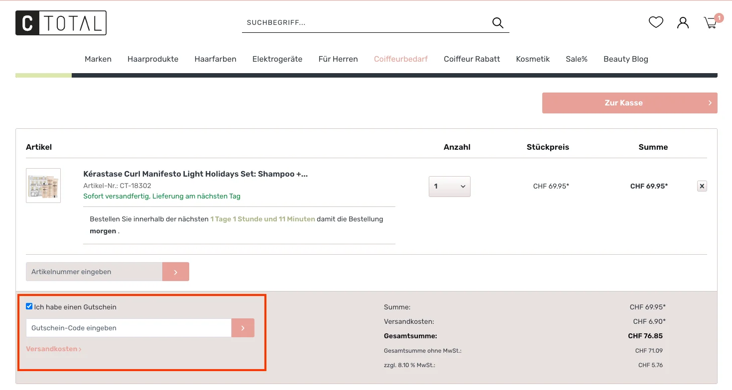Open the Beauty Blog section

click(x=625, y=59)
